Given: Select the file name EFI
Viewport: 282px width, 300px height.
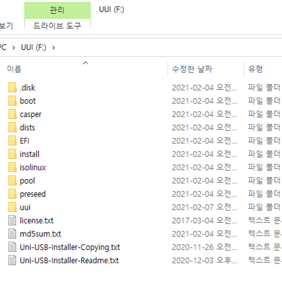Looking at the screenshot, I should (25, 141).
